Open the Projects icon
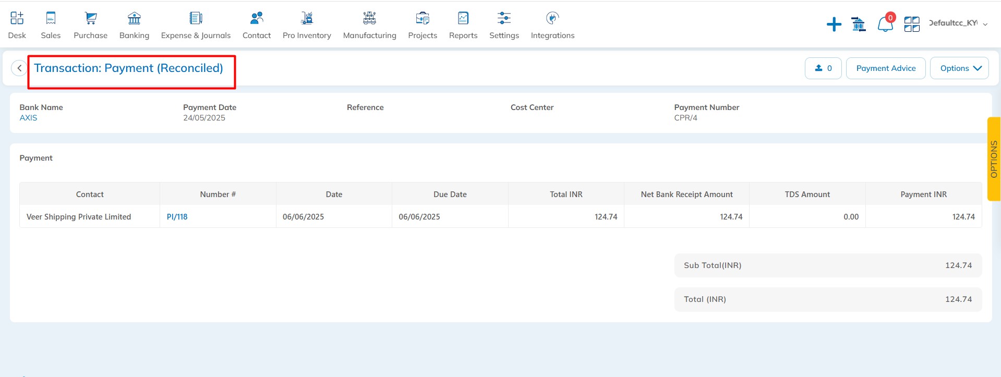This screenshot has height=377, width=1001. [x=423, y=18]
